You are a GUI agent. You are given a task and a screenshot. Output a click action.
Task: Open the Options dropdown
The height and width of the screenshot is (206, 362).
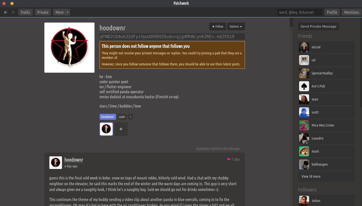tap(236, 27)
